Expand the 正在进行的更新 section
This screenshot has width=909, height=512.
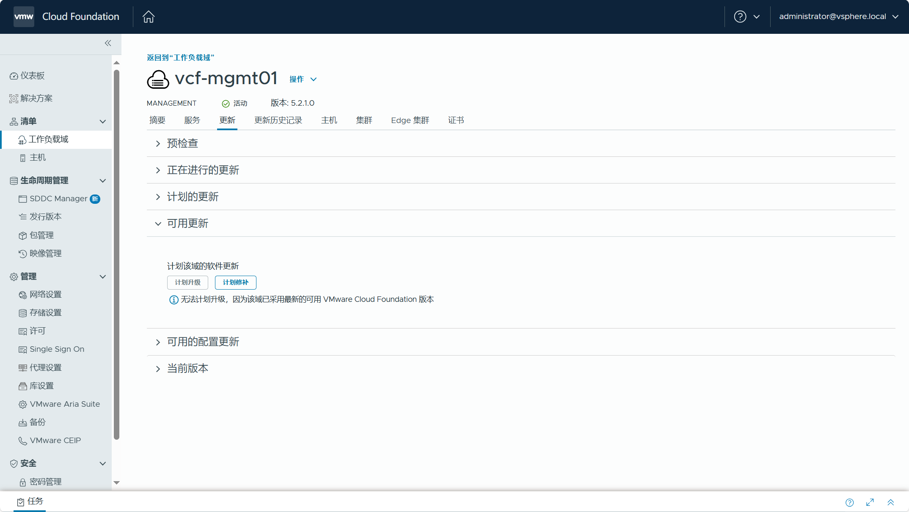pos(158,170)
